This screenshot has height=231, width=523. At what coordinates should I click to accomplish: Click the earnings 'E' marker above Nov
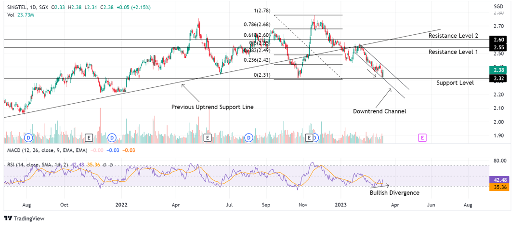pos(310,137)
